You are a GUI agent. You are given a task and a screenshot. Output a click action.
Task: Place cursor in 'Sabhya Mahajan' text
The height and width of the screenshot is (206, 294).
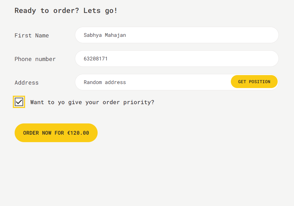pos(105,35)
